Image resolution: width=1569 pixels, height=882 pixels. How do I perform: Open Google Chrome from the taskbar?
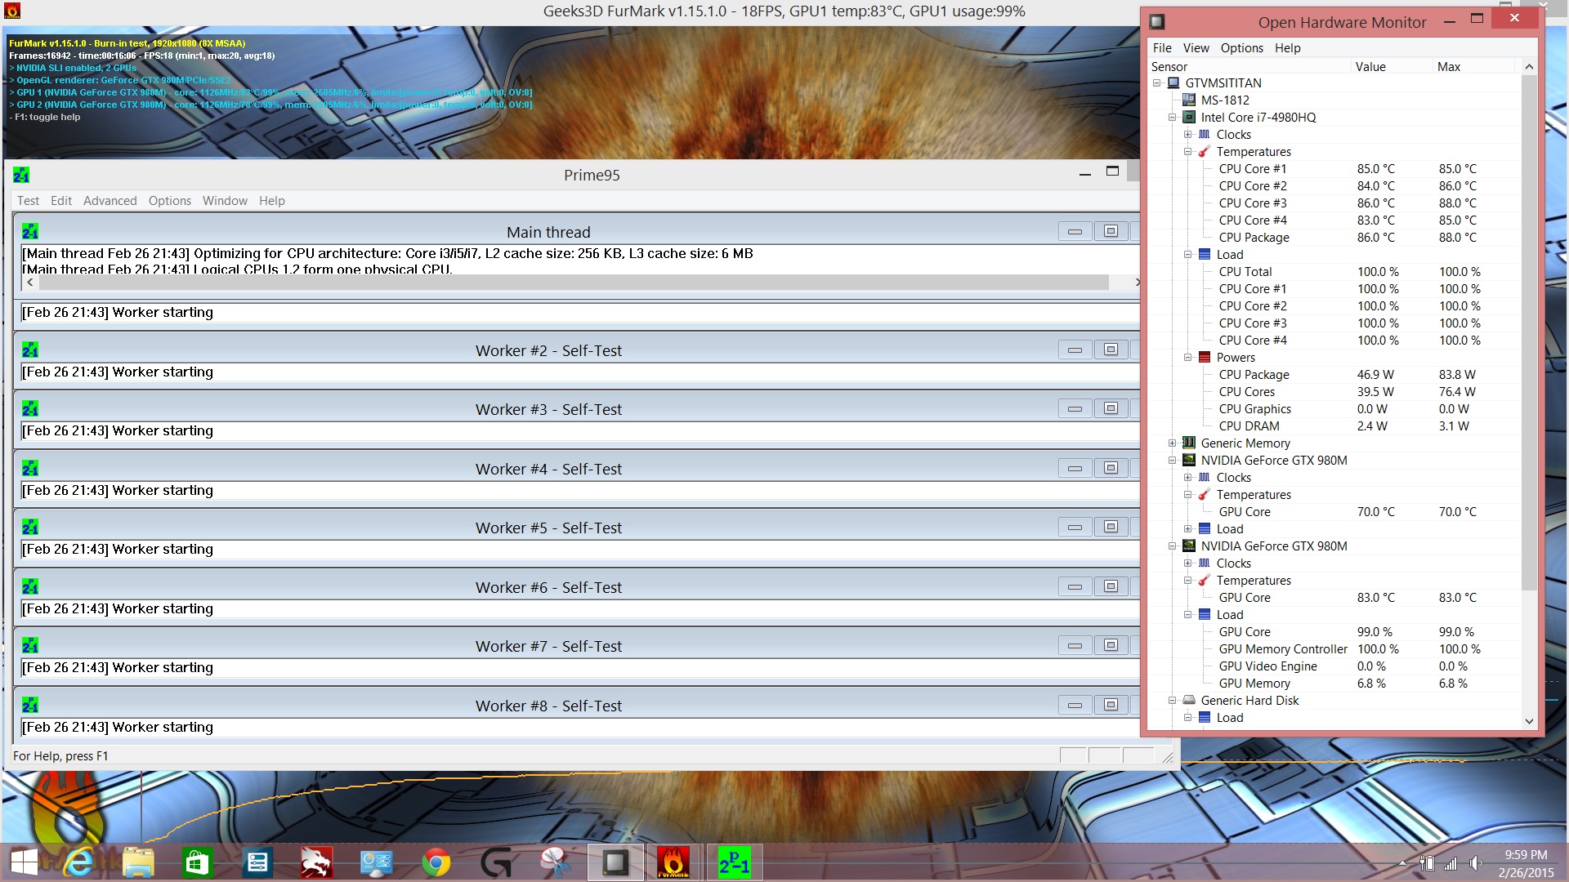pyautogui.click(x=436, y=862)
